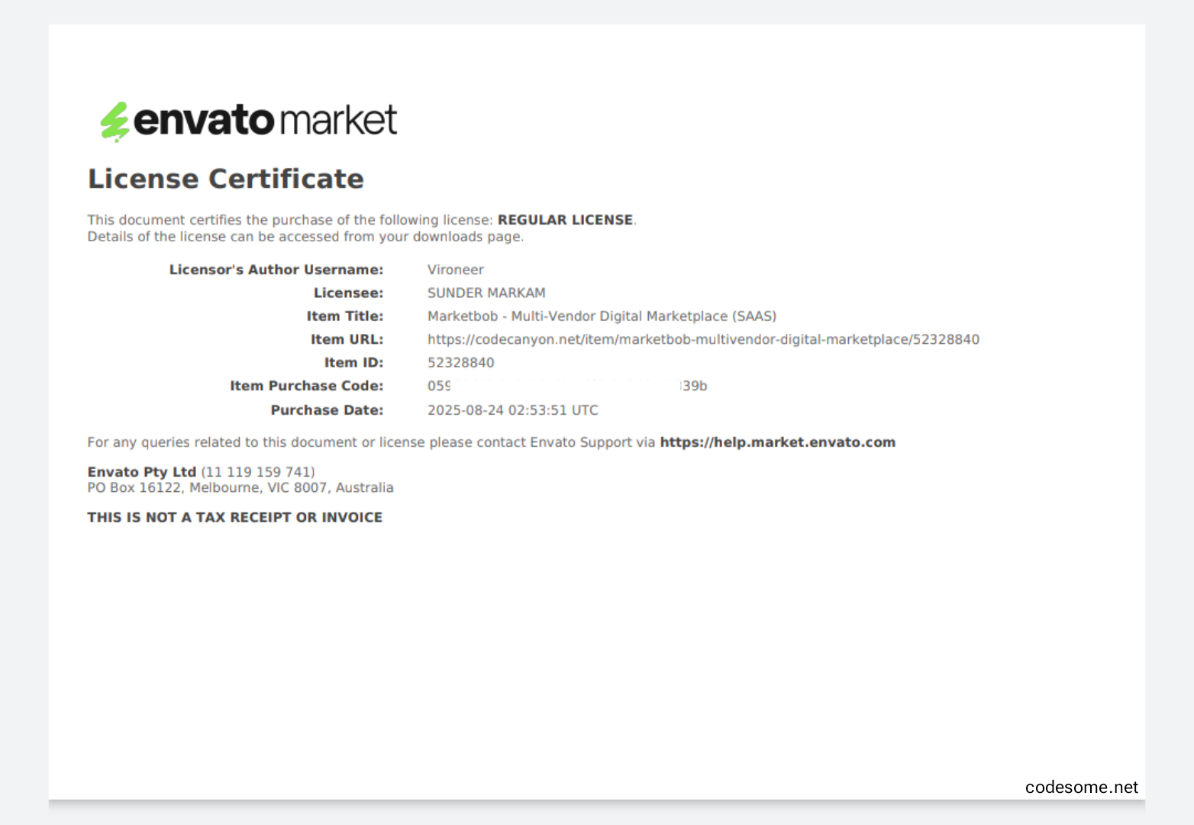Click the purchase date timestamp value
This screenshot has width=1194, height=825.
[x=512, y=410]
